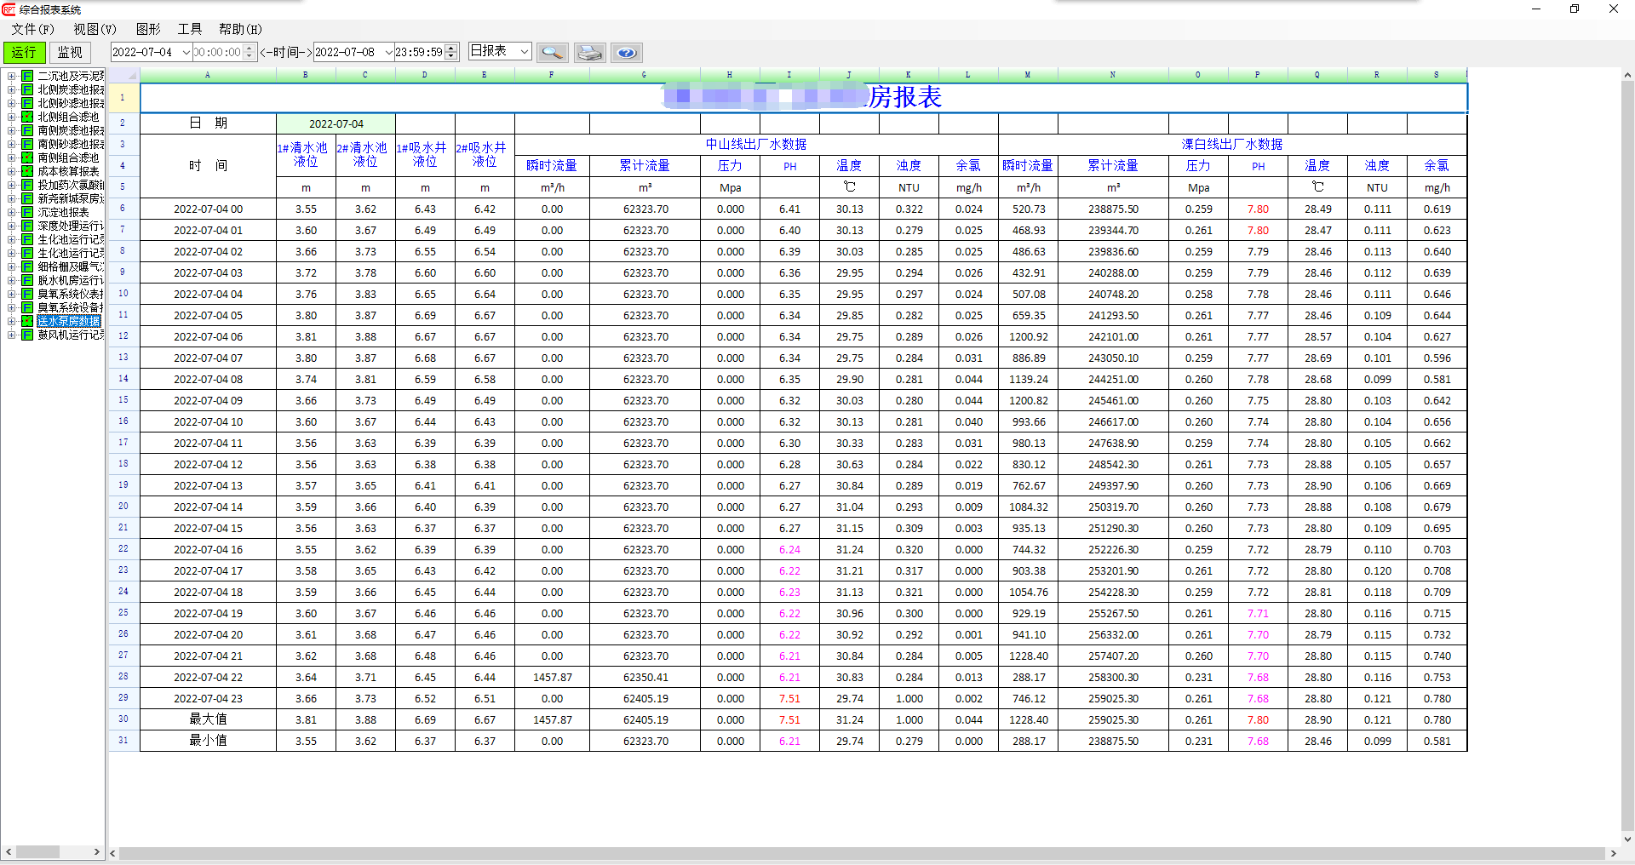Screen dimensions: 1635x865
Task: Open the 文件(F) menu
Action: click(x=32, y=29)
